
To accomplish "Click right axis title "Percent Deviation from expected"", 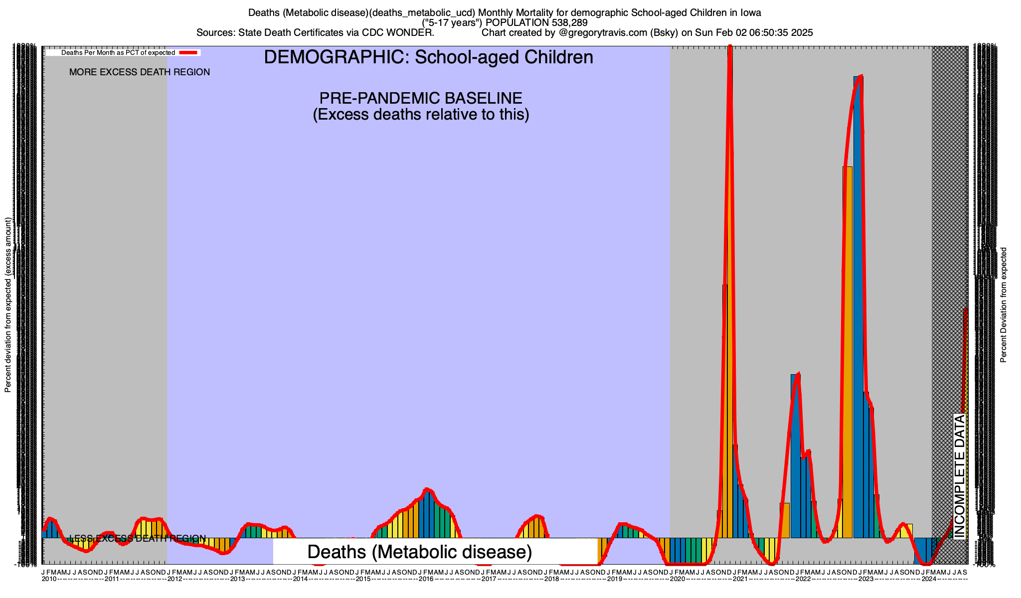I will [1004, 305].
